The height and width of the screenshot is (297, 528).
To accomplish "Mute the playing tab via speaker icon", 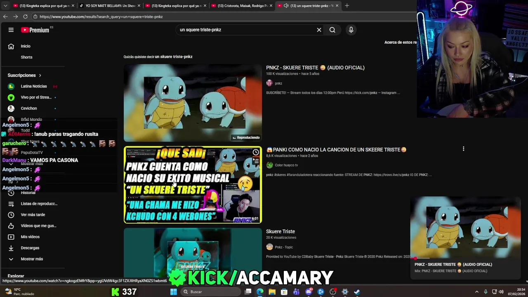I will [x=286, y=6].
